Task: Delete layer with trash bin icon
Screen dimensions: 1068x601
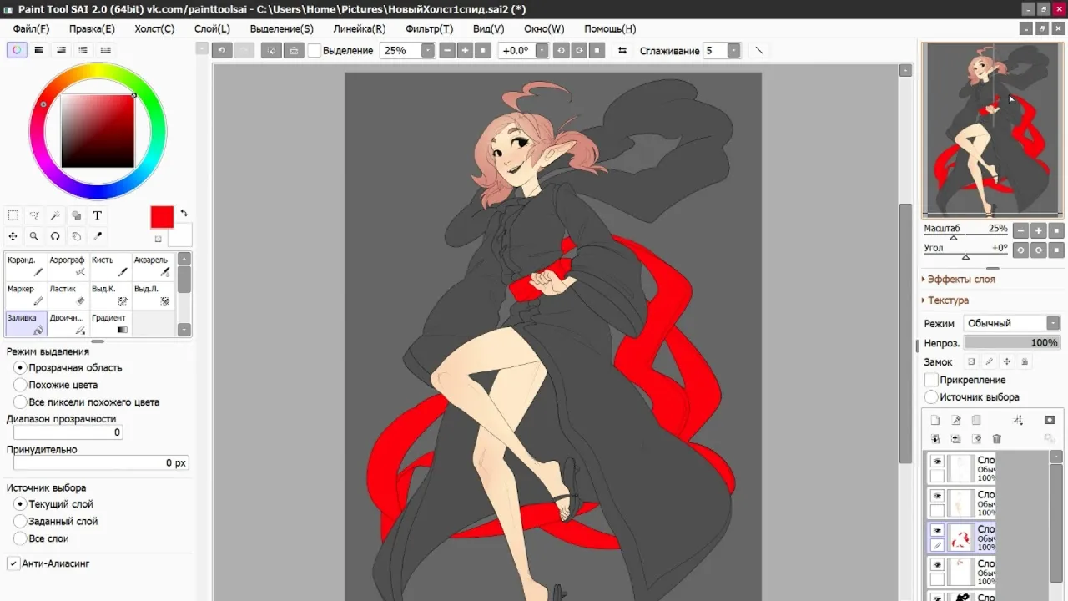Action: click(996, 438)
